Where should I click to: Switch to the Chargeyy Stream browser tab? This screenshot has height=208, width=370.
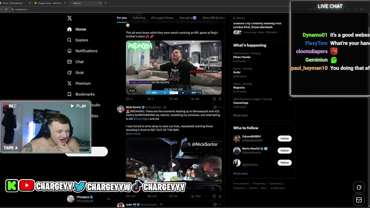[49, 3]
